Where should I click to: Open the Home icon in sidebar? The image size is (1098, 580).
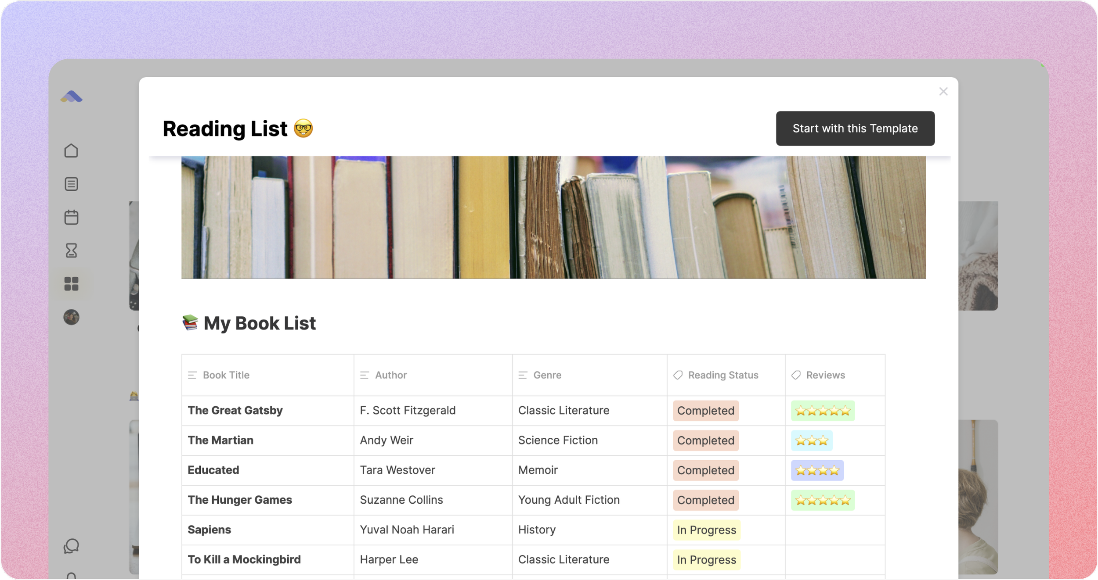71,150
